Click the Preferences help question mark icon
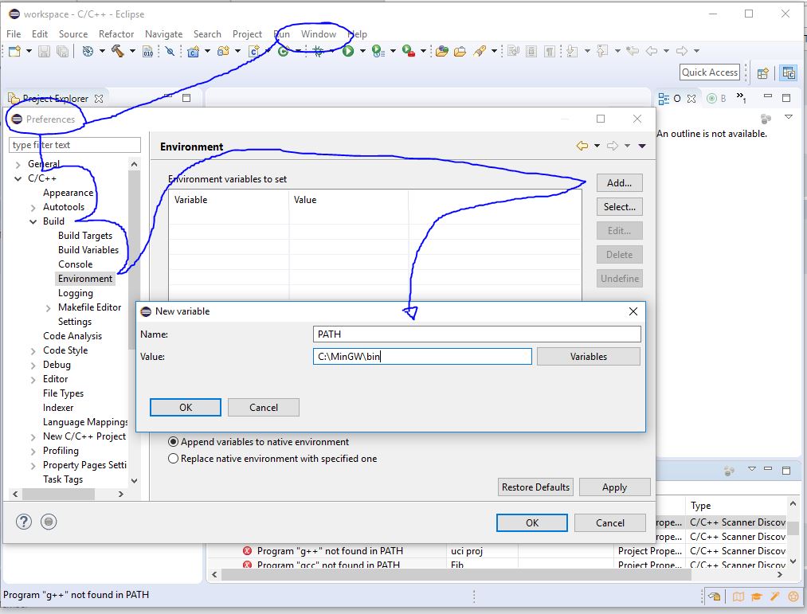807x614 pixels. [x=24, y=522]
